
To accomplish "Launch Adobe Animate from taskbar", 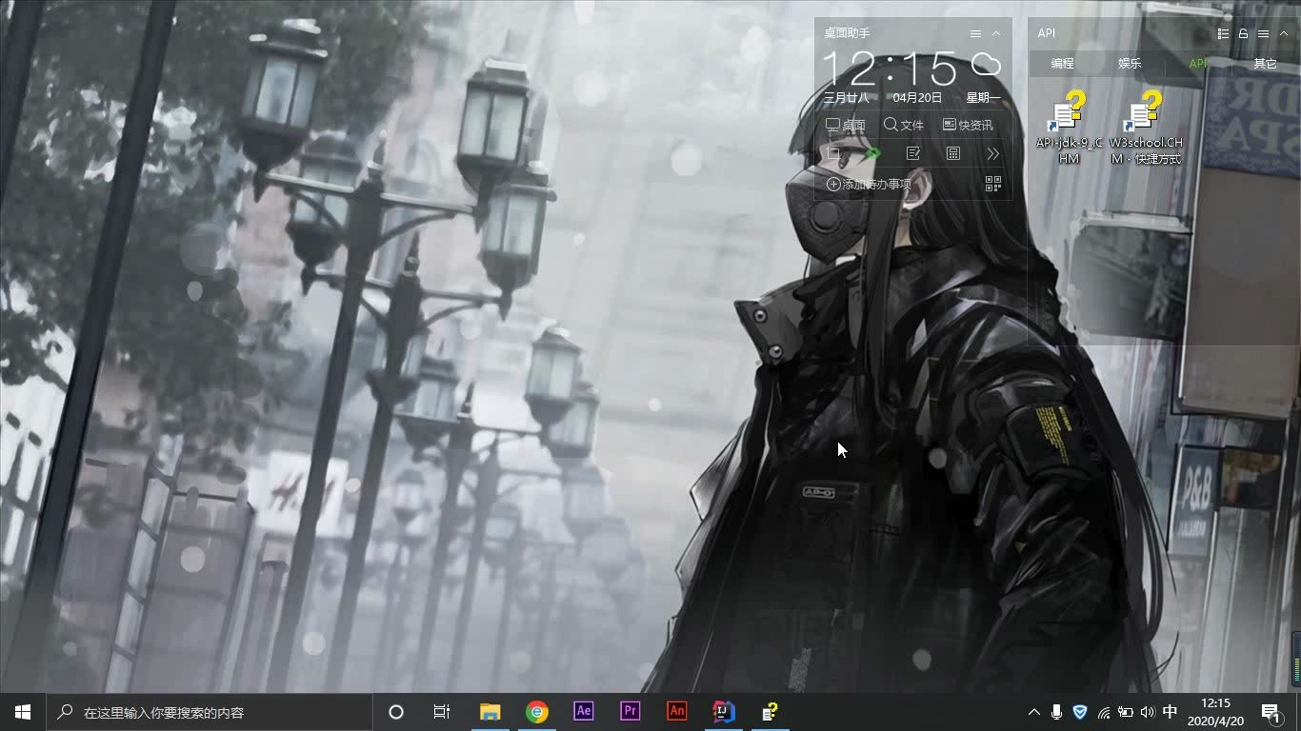I will [676, 712].
